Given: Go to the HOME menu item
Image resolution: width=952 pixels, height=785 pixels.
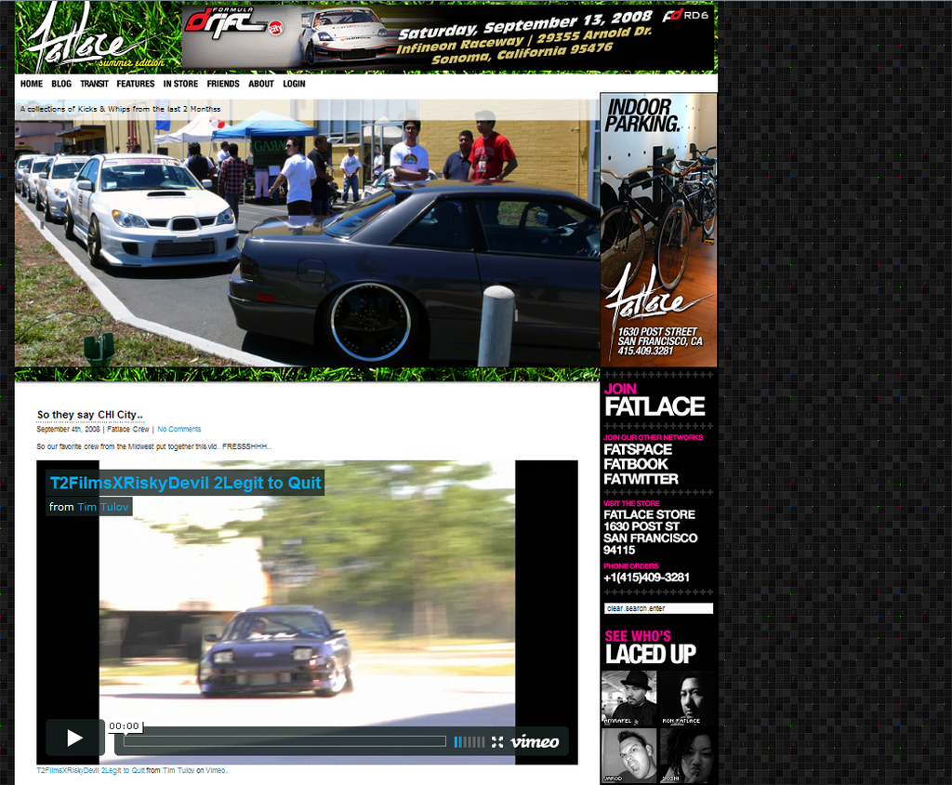Looking at the screenshot, I should click(x=32, y=84).
